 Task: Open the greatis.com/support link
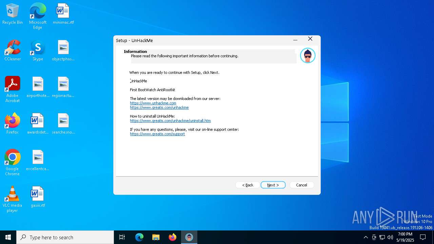click(x=157, y=134)
